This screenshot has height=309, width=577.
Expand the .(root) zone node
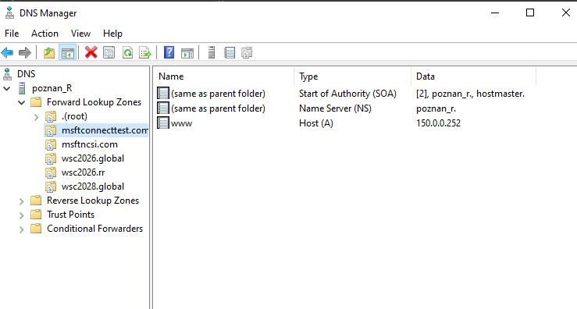coord(36,117)
